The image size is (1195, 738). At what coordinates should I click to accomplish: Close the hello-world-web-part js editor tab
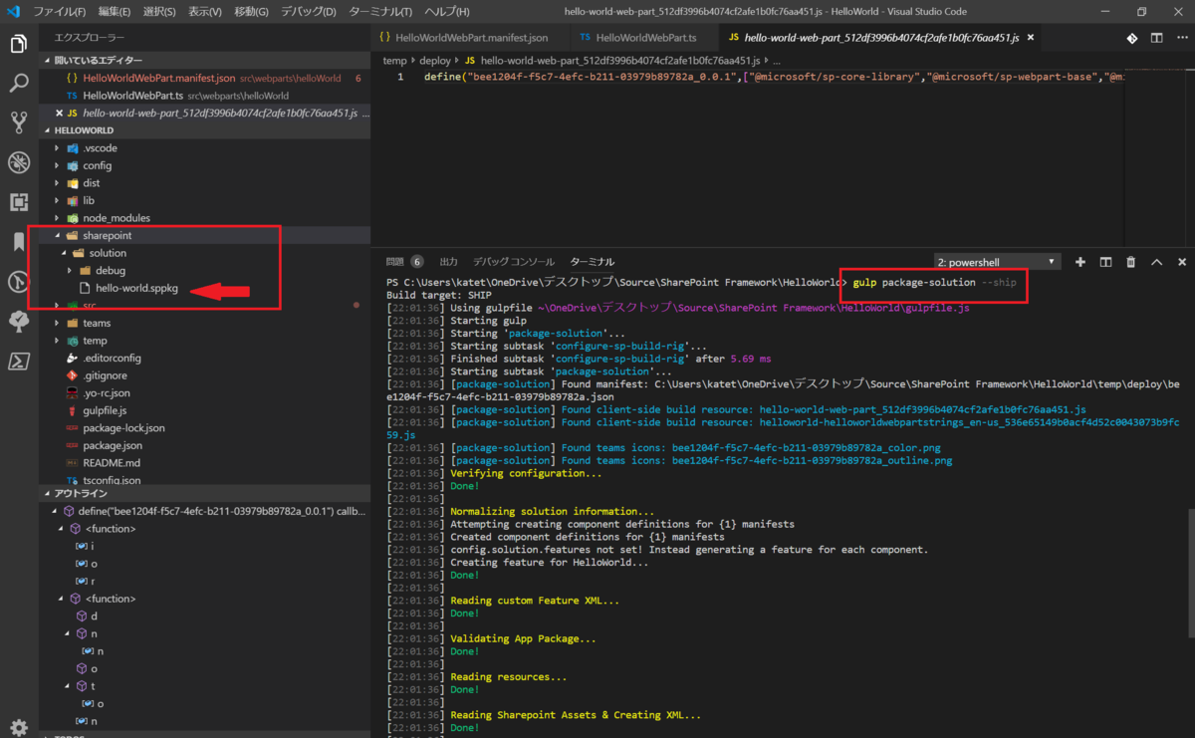tap(1031, 38)
